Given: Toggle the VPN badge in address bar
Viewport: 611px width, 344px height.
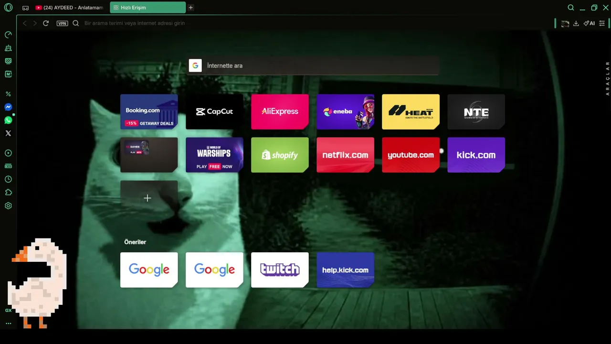Looking at the screenshot, I should pos(62,23).
